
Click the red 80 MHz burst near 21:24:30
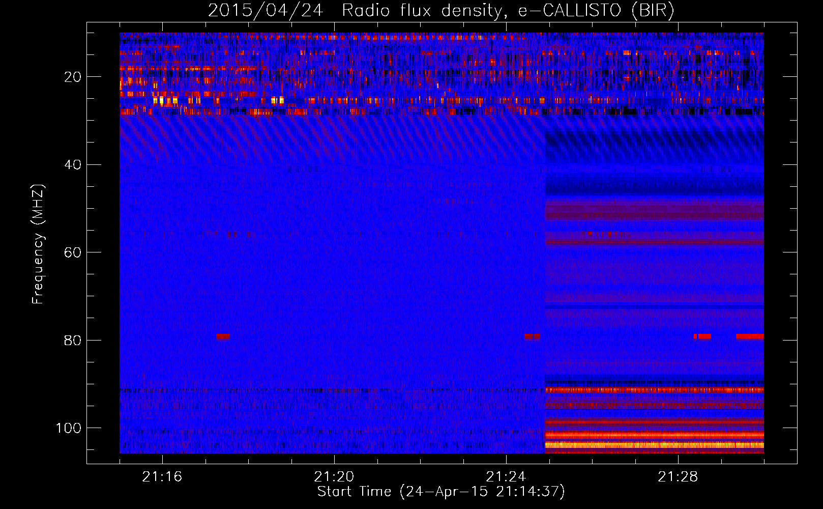(532, 336)
